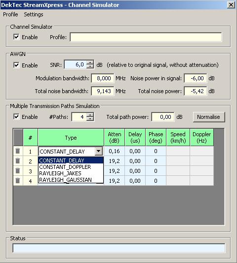Screen dimensions: 237x263
Task: Click the Total path power field
Action: (163, 117)
